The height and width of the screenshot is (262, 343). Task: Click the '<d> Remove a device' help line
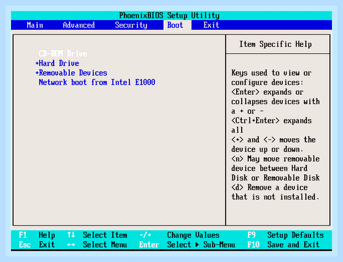269,187
